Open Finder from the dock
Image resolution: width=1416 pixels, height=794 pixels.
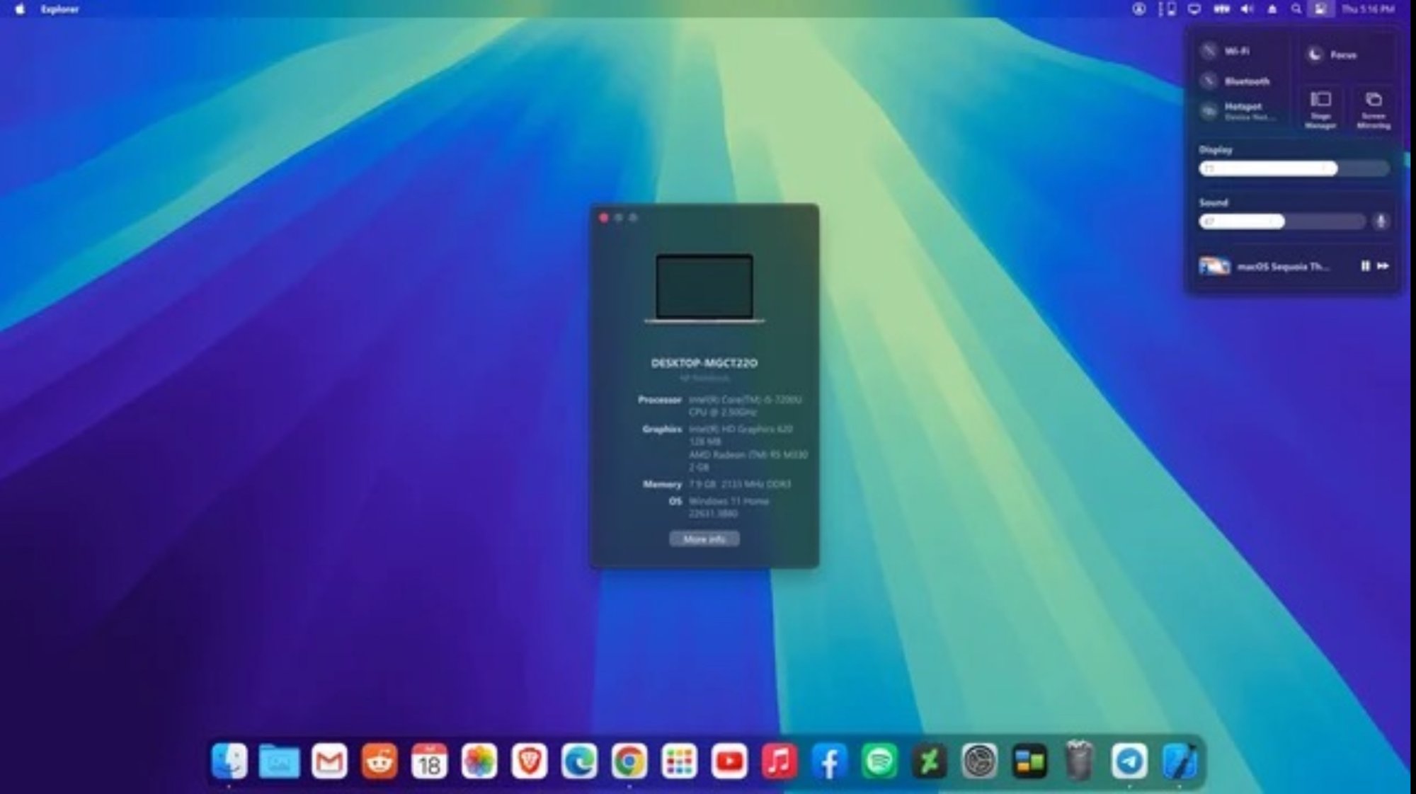[229, 761]
